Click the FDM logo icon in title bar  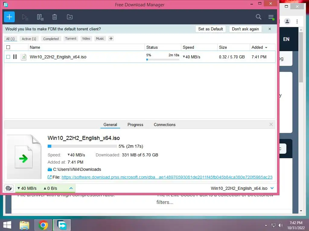(6, 4)
